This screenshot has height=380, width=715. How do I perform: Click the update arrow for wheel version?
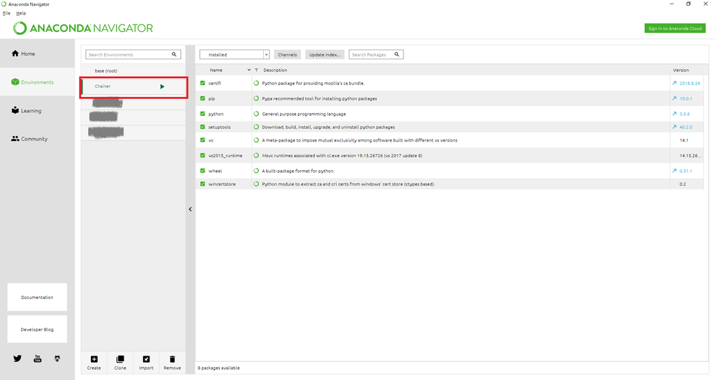pyautogui.click(x=674, y=171)
